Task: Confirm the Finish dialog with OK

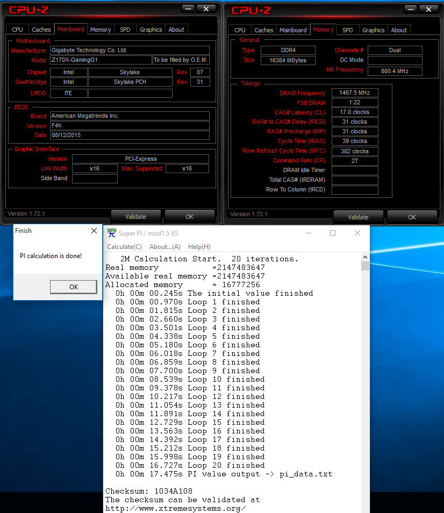Action: click(x=74, y=287)
